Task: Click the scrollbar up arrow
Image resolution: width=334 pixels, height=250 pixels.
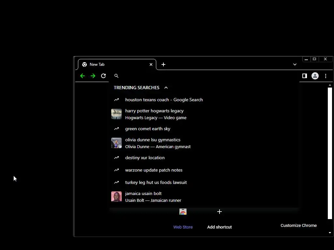Action: coord(330,85)
